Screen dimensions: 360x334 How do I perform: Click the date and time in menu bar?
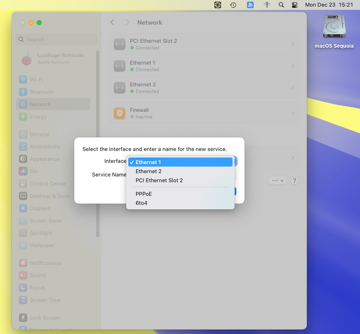pyautogui.click(x=329, y=5)
